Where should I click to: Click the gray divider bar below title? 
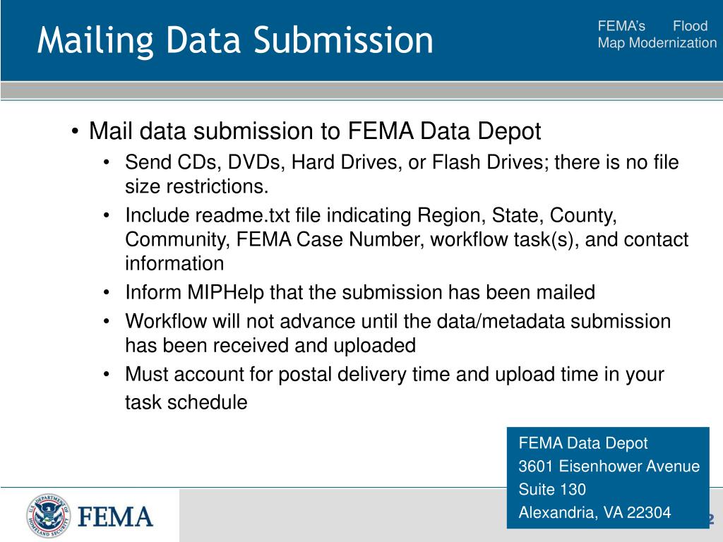(x=361, y=90)
